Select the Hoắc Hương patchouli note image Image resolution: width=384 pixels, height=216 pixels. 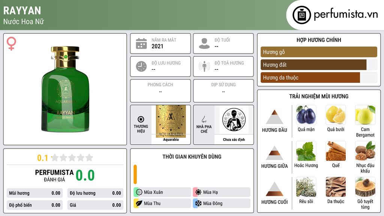306,151
